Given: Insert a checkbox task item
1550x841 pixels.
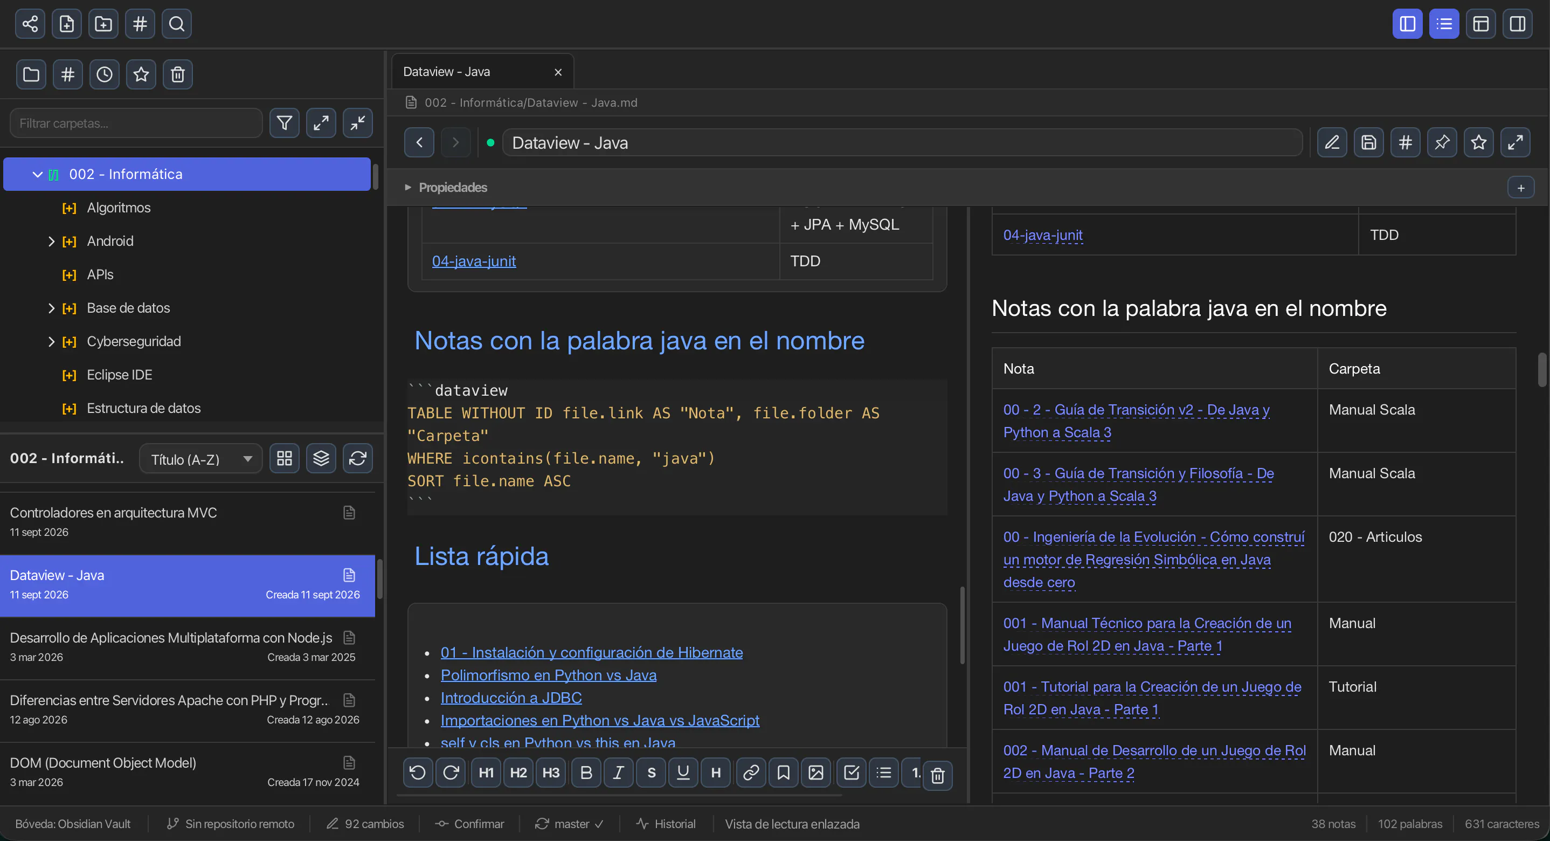Looking at the screenshot, I should (x=852, y=773).
